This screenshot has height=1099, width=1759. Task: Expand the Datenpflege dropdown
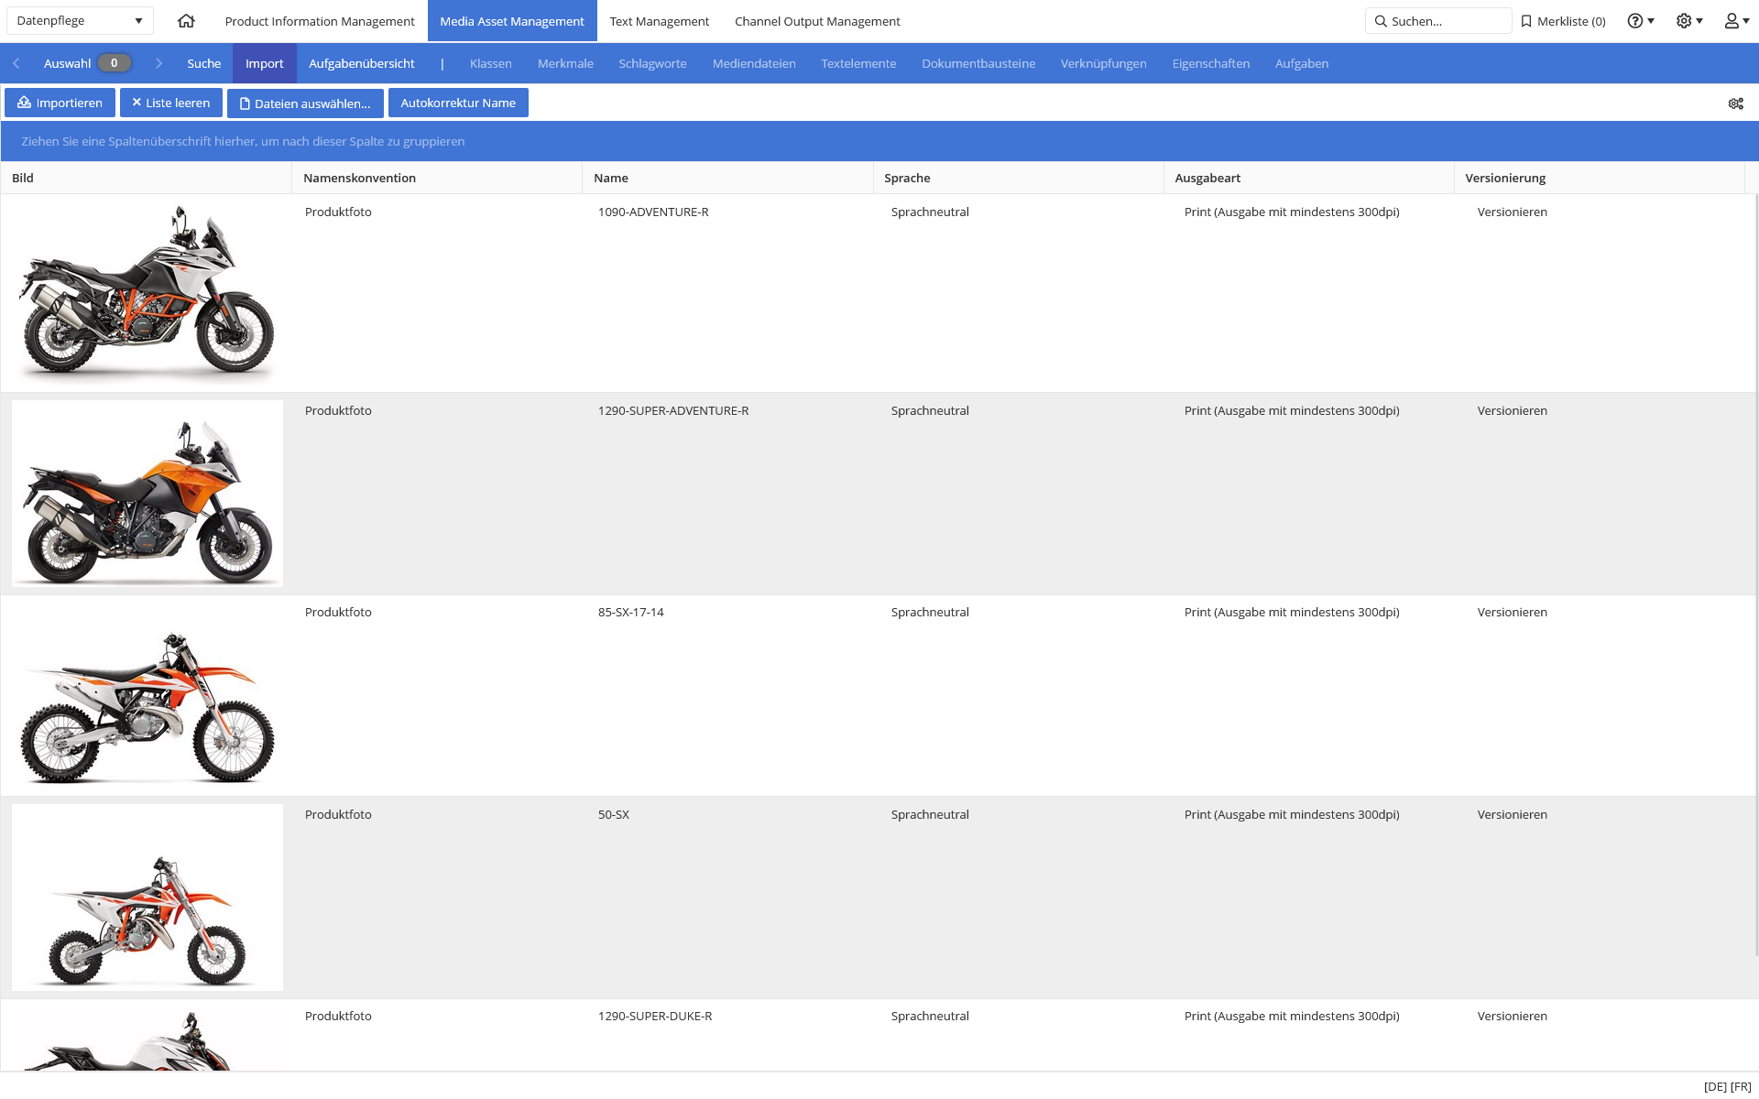[80, 20]
